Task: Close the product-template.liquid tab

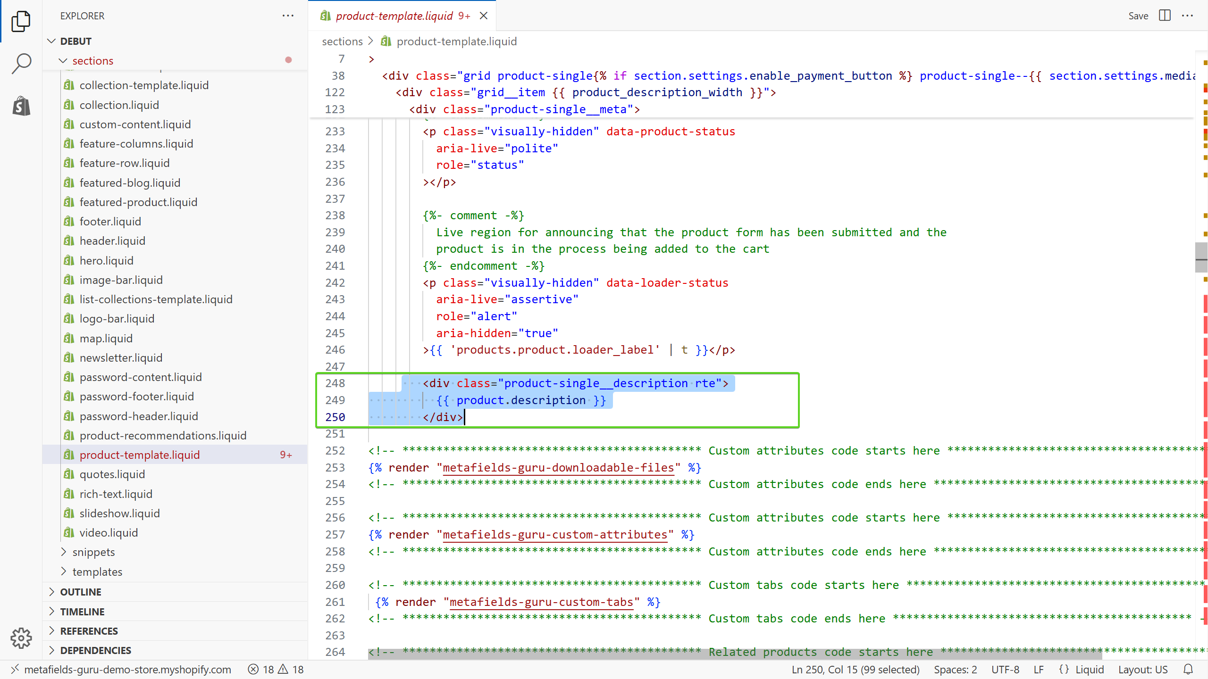Action: [x=484, y=16]
